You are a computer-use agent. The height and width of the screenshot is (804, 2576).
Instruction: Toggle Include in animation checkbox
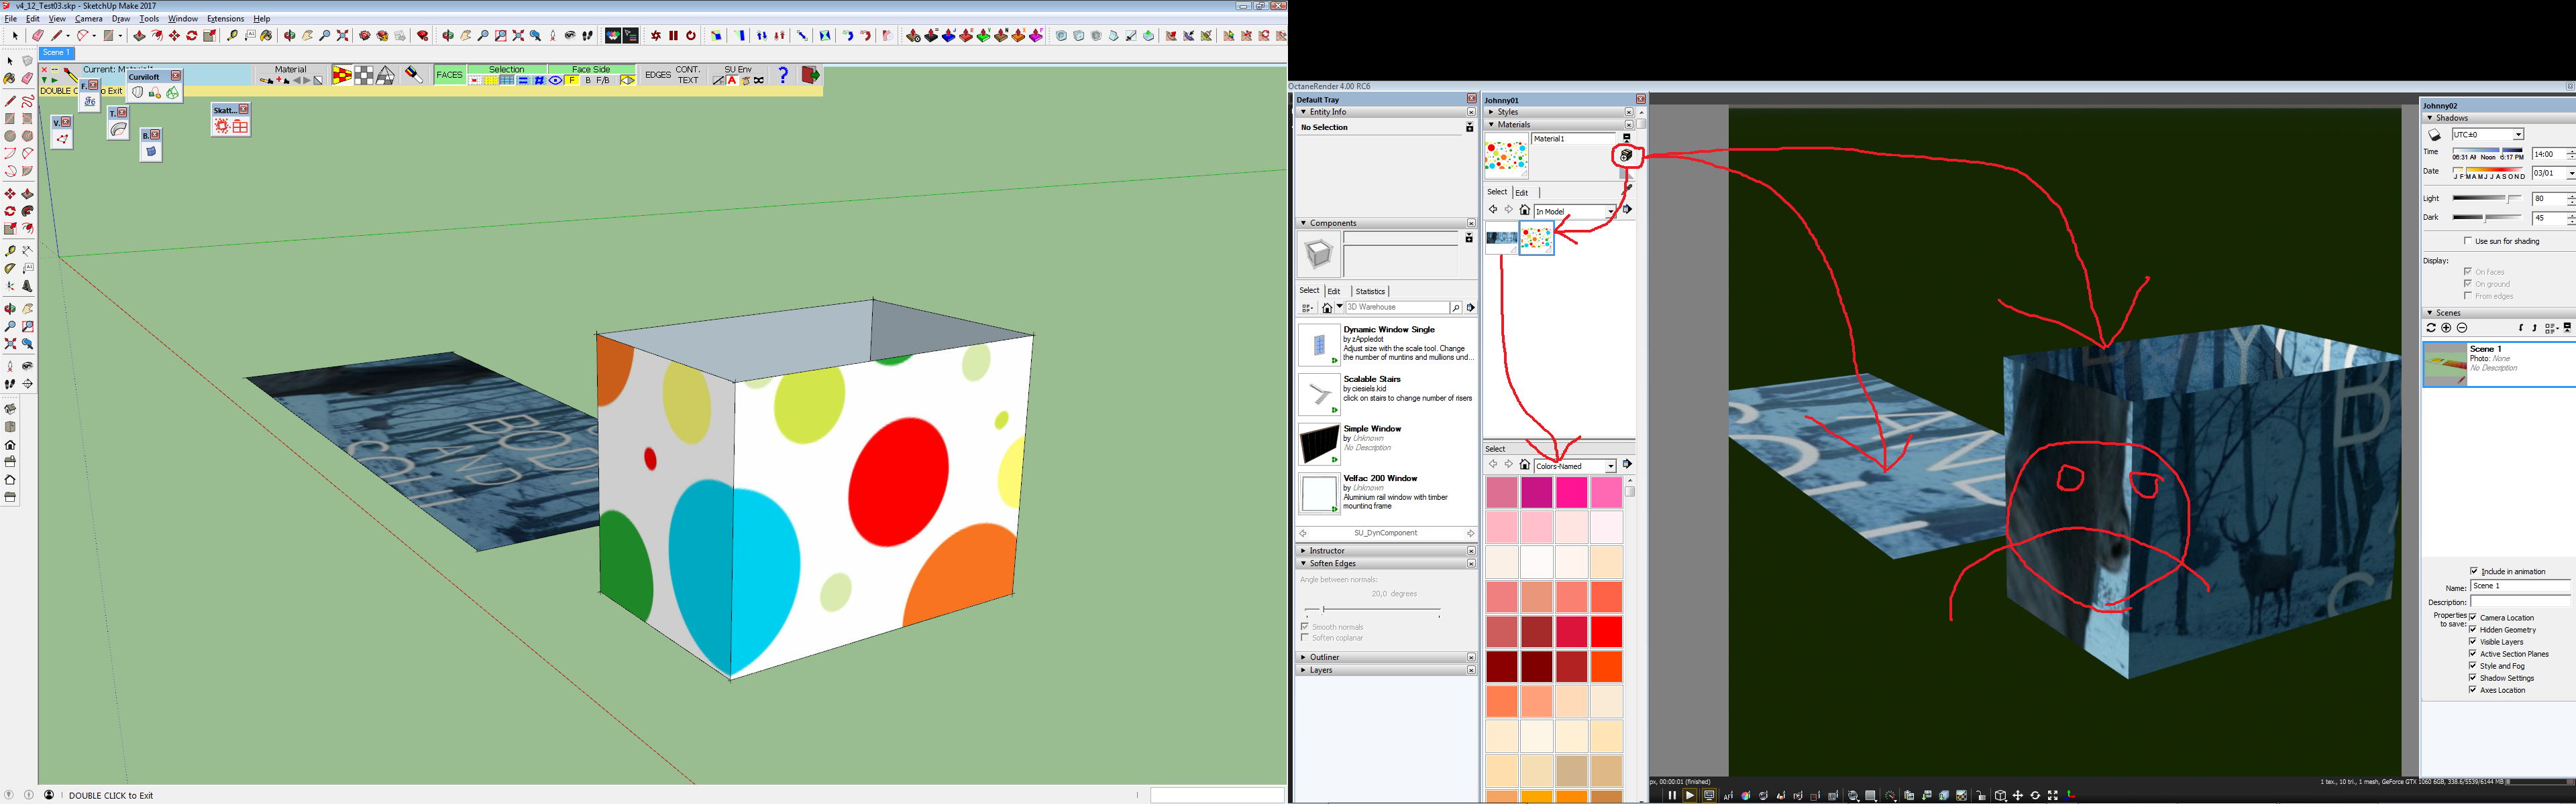[x=2474, y=572]
